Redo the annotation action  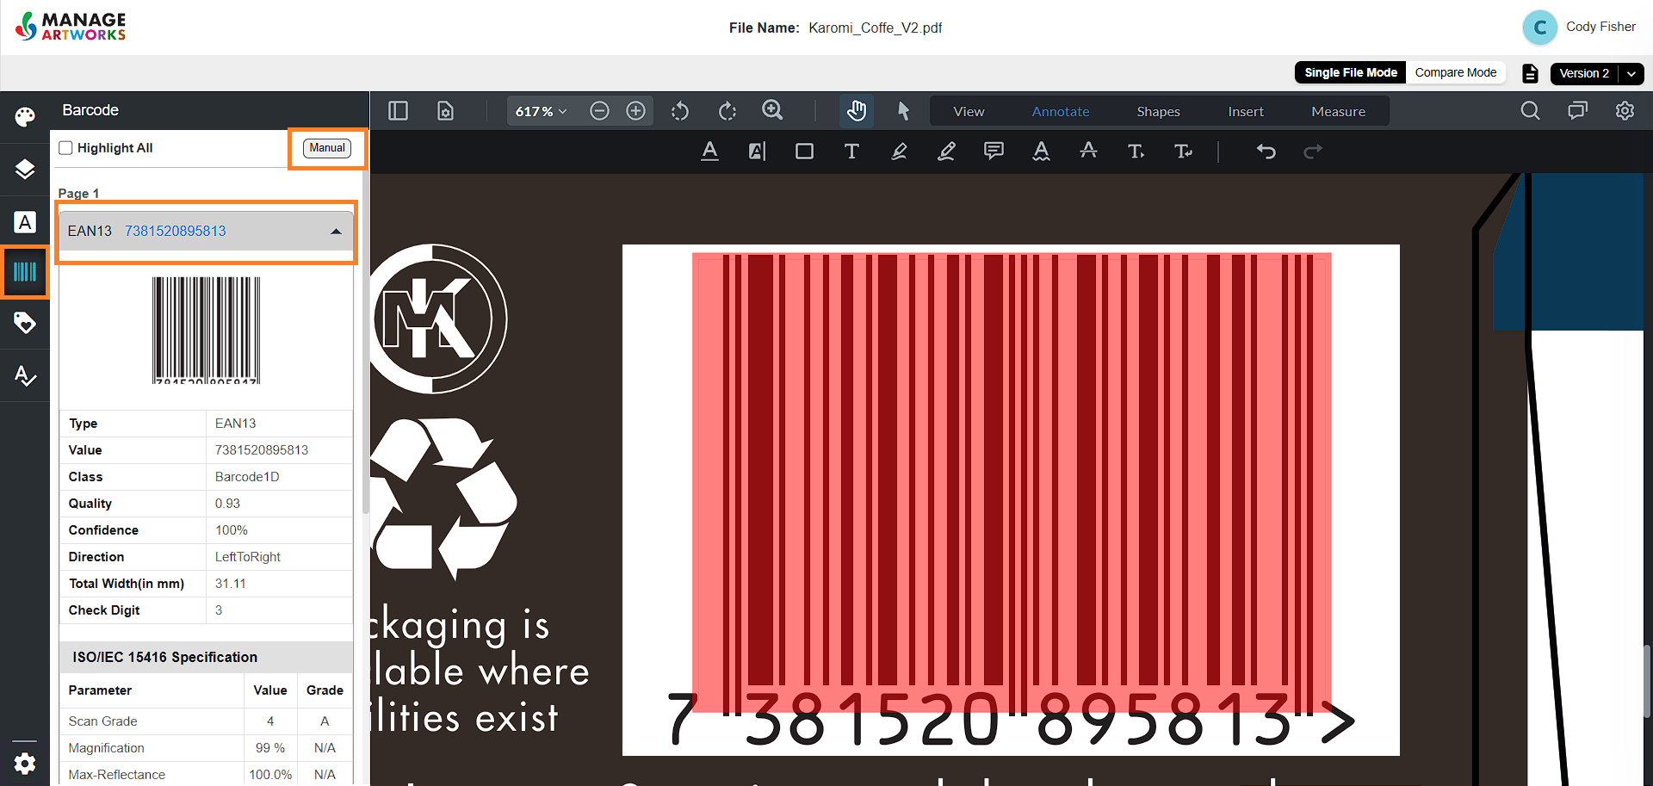tap(1313, 152)
